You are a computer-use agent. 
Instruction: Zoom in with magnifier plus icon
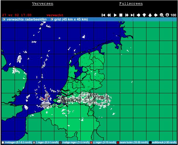pos(162,15)
